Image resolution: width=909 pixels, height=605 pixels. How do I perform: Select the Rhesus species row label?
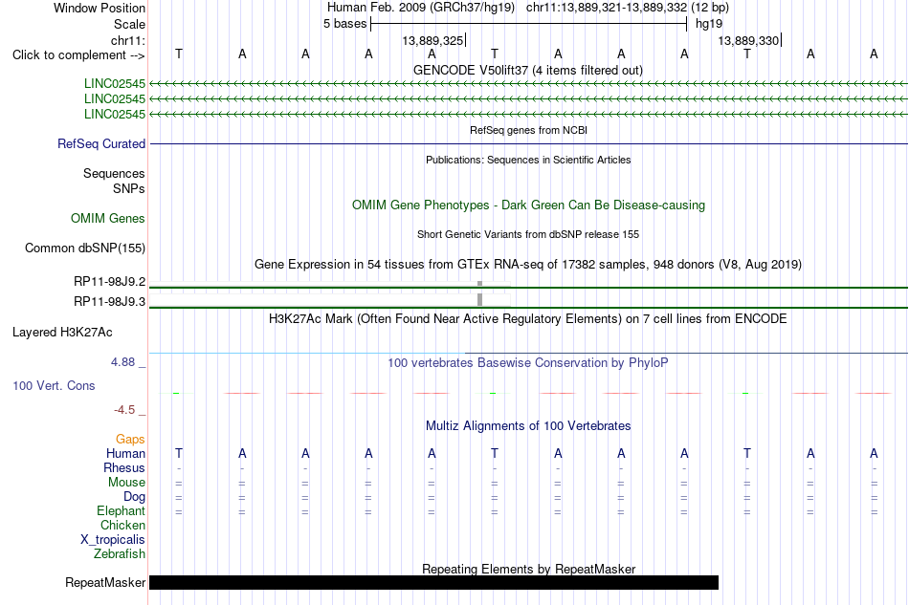[x=124, y=467]
